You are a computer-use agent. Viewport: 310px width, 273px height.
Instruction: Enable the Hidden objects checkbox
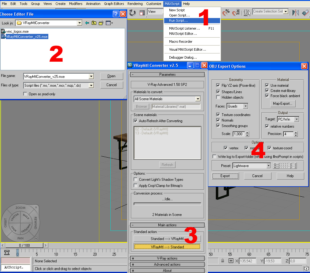click(218, 97)
